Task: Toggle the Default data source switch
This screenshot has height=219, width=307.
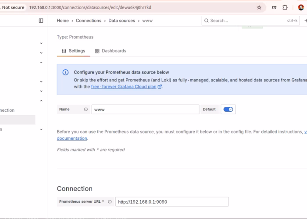Action: pos(228,109)
